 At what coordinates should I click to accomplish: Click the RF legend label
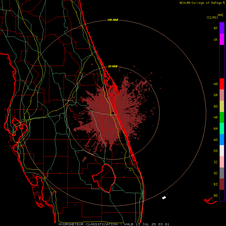tap(215, 28)
